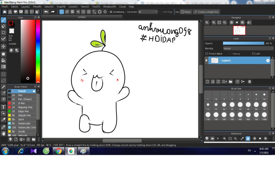Click the Redo arrow in the top toolbar
Image resolution: width=275 pixels, height=178 pixels.
53,12
